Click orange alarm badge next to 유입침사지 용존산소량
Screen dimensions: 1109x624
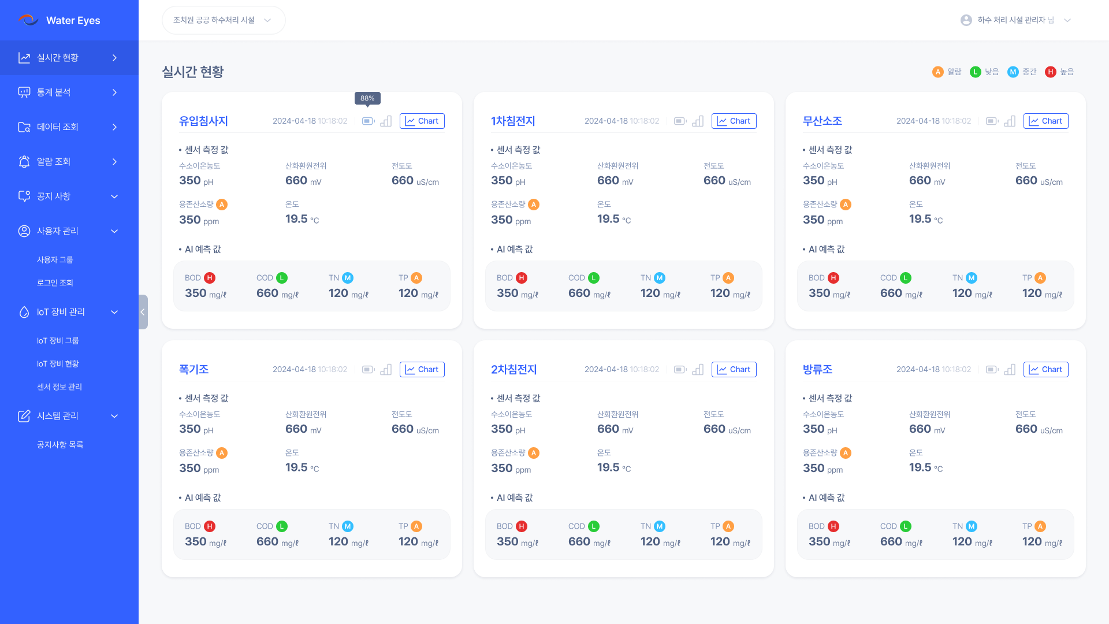[222, 205]
